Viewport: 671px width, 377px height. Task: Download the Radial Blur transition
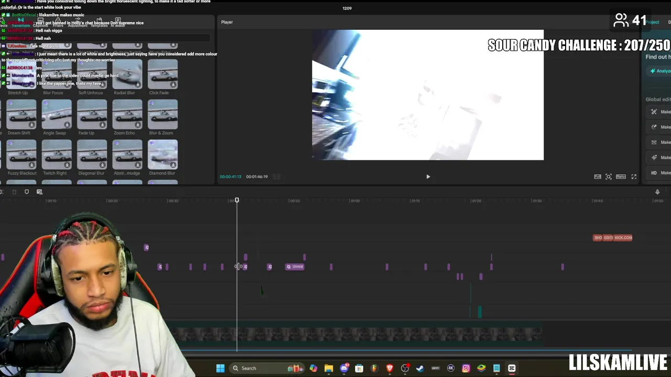138,84
